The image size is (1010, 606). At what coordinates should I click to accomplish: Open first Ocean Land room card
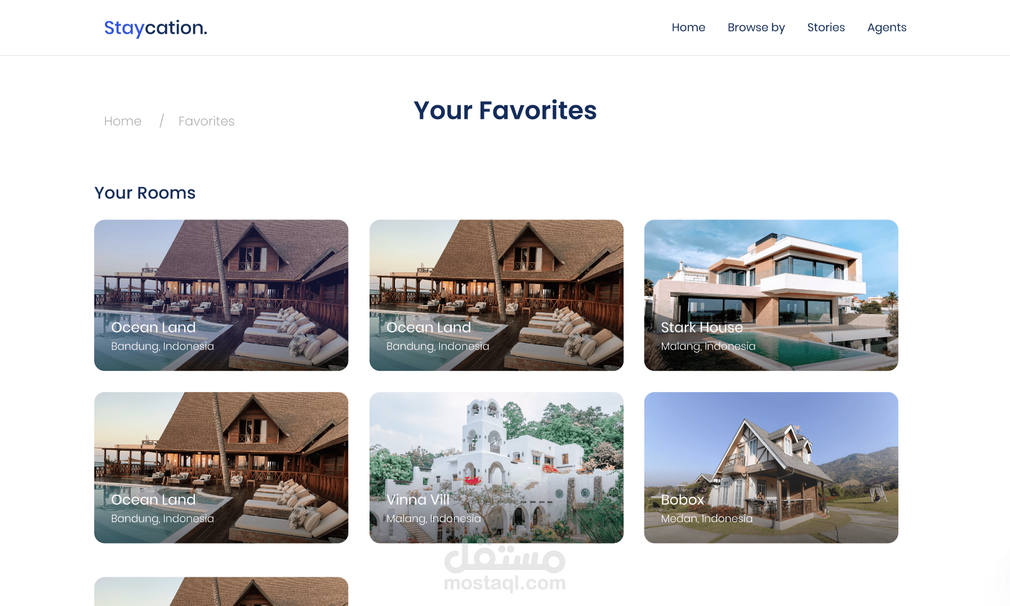[x=221, y=295]
